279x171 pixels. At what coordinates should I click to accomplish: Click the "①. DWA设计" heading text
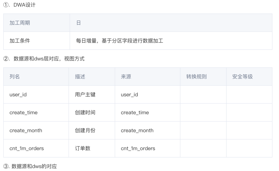[x=19, y=5]
